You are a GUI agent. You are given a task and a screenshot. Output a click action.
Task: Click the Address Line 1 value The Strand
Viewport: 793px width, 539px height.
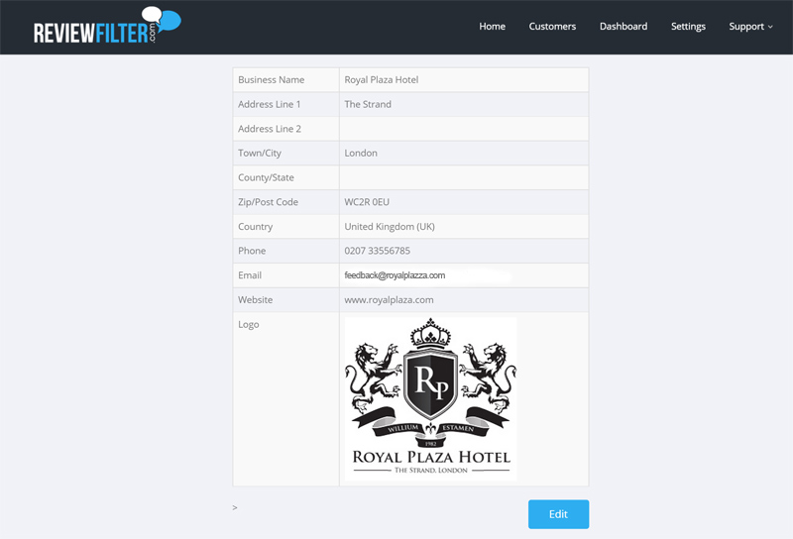click(x=368, y=104)
